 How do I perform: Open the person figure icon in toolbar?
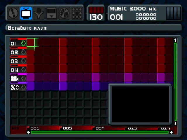click(x=39, y=13)
